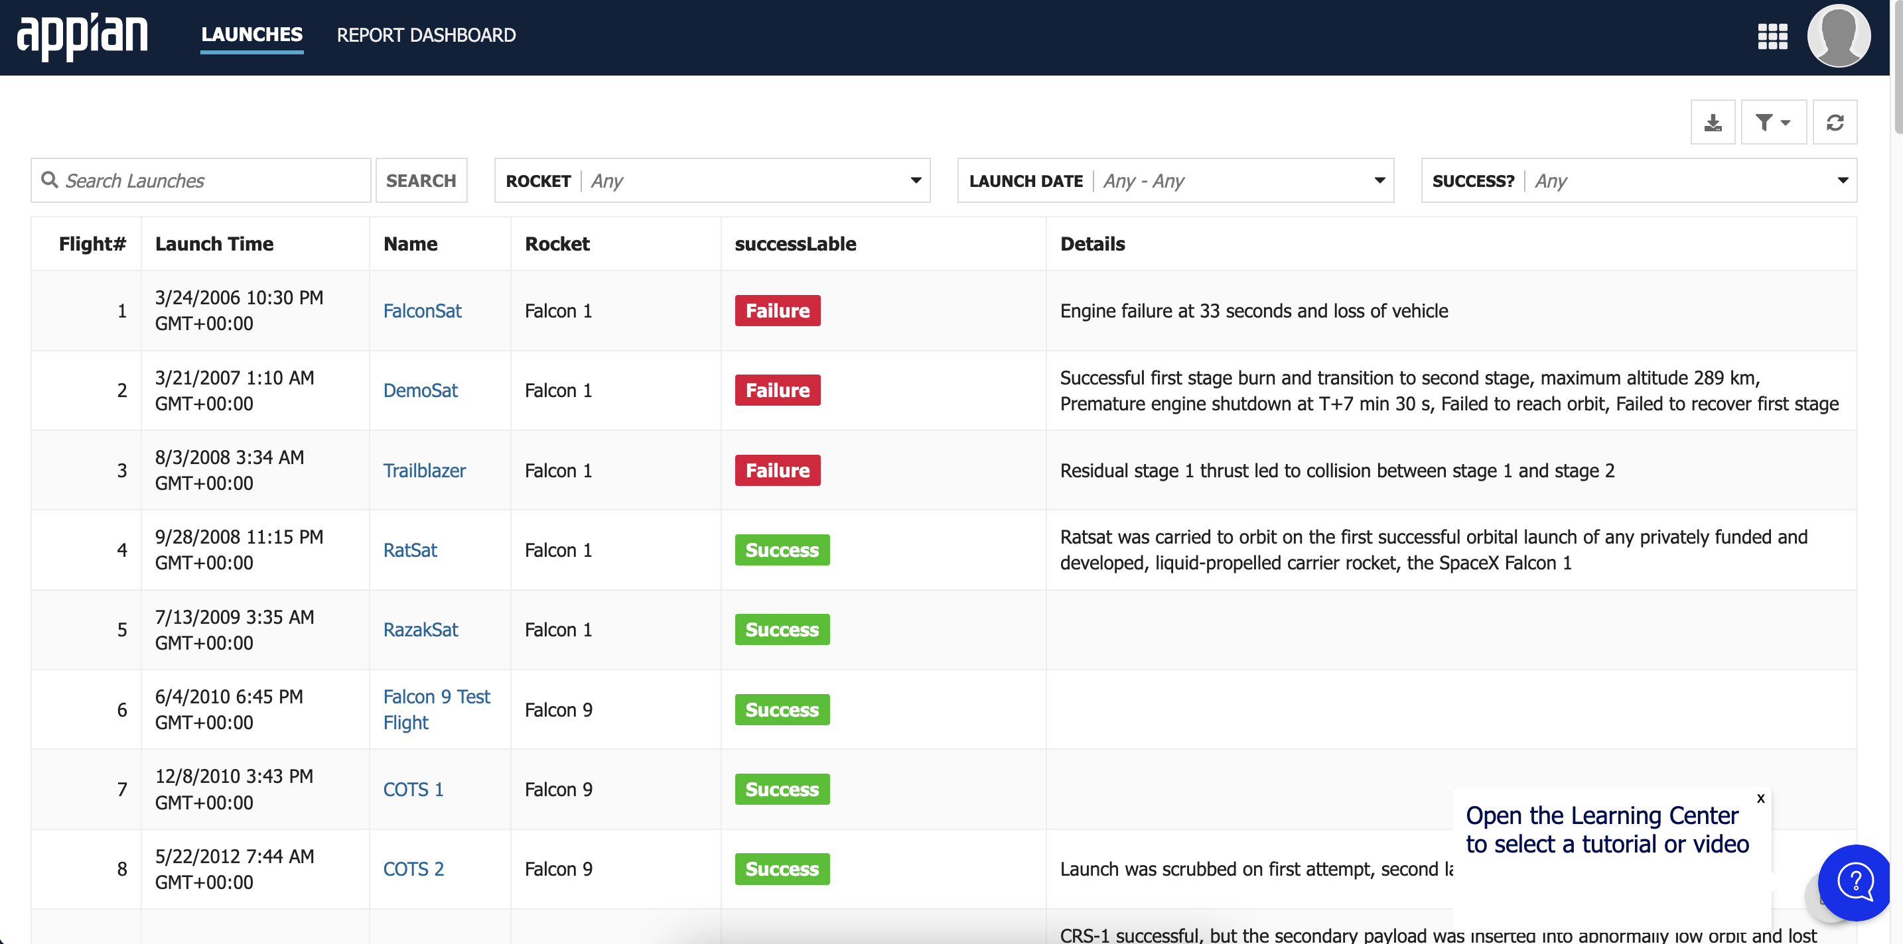The width and height of the screenshot is (1903, 944).
Task: Open the COTS 1 launch link
Action: tap(413, 789)
